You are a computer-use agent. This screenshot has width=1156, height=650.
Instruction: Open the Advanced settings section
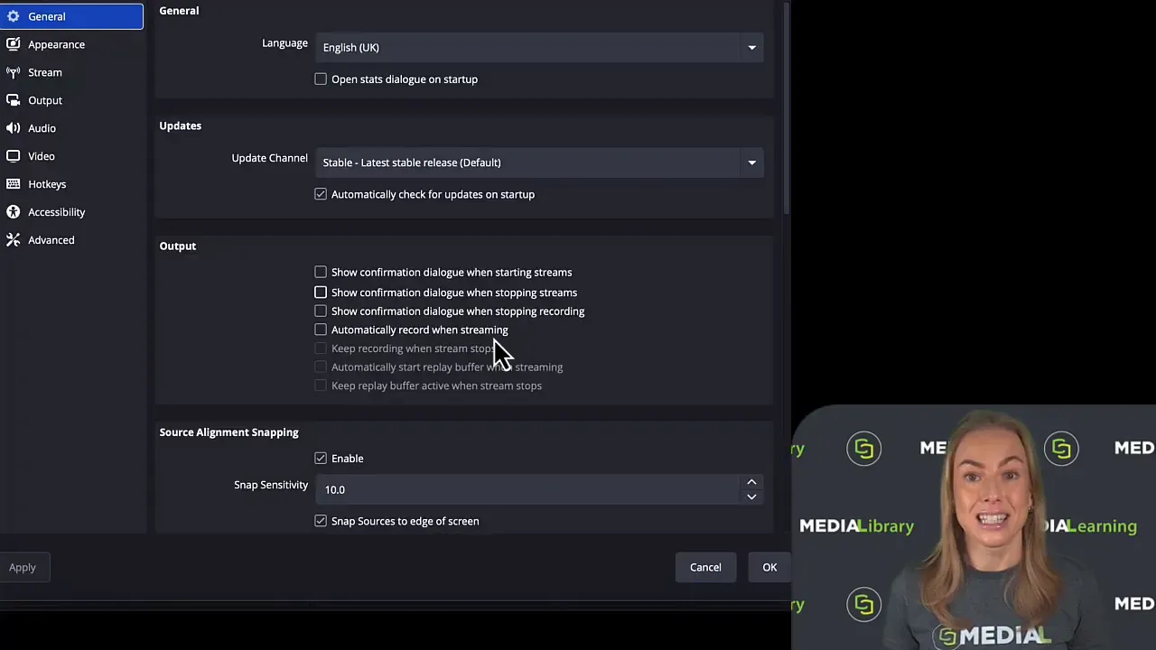[x=71, y=240]
